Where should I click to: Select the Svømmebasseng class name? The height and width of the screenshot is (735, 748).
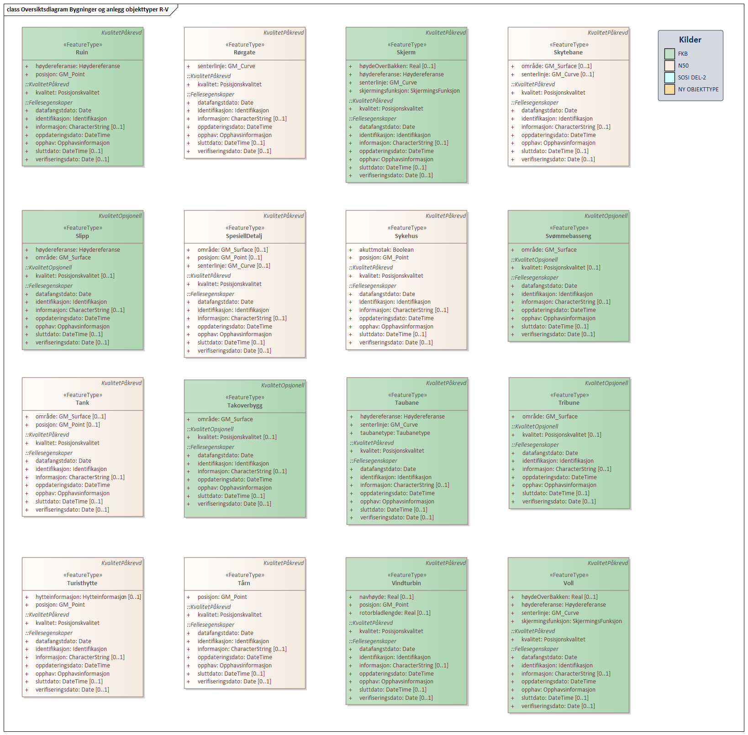coord(568,236)
